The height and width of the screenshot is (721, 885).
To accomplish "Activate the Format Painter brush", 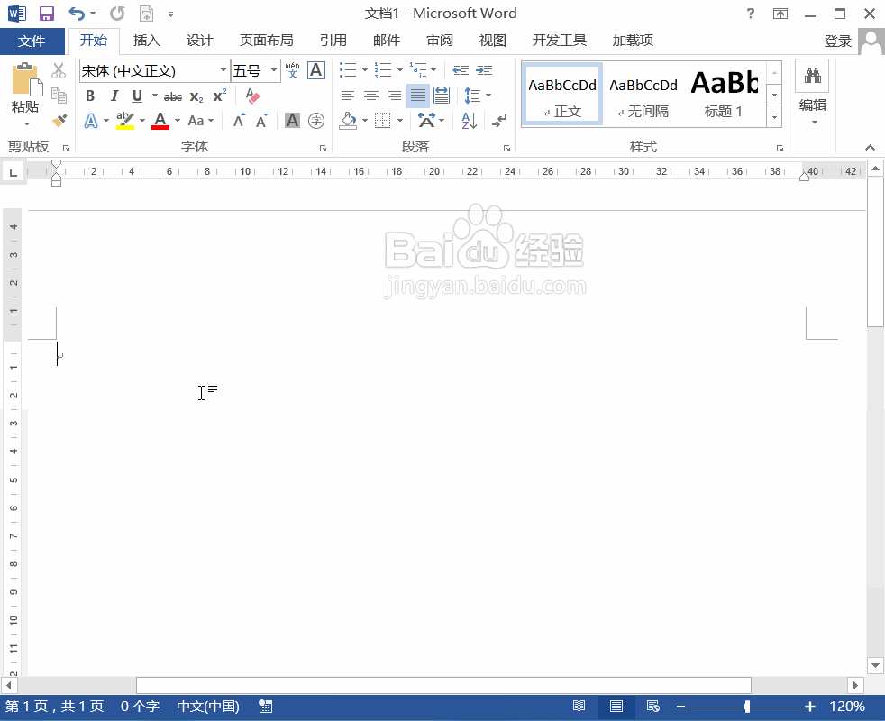I will (x=59, y=120).
